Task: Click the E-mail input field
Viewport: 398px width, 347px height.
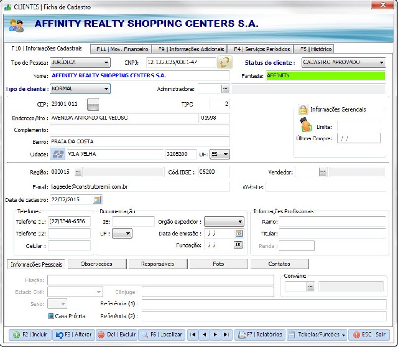Action: click(140, 187)
